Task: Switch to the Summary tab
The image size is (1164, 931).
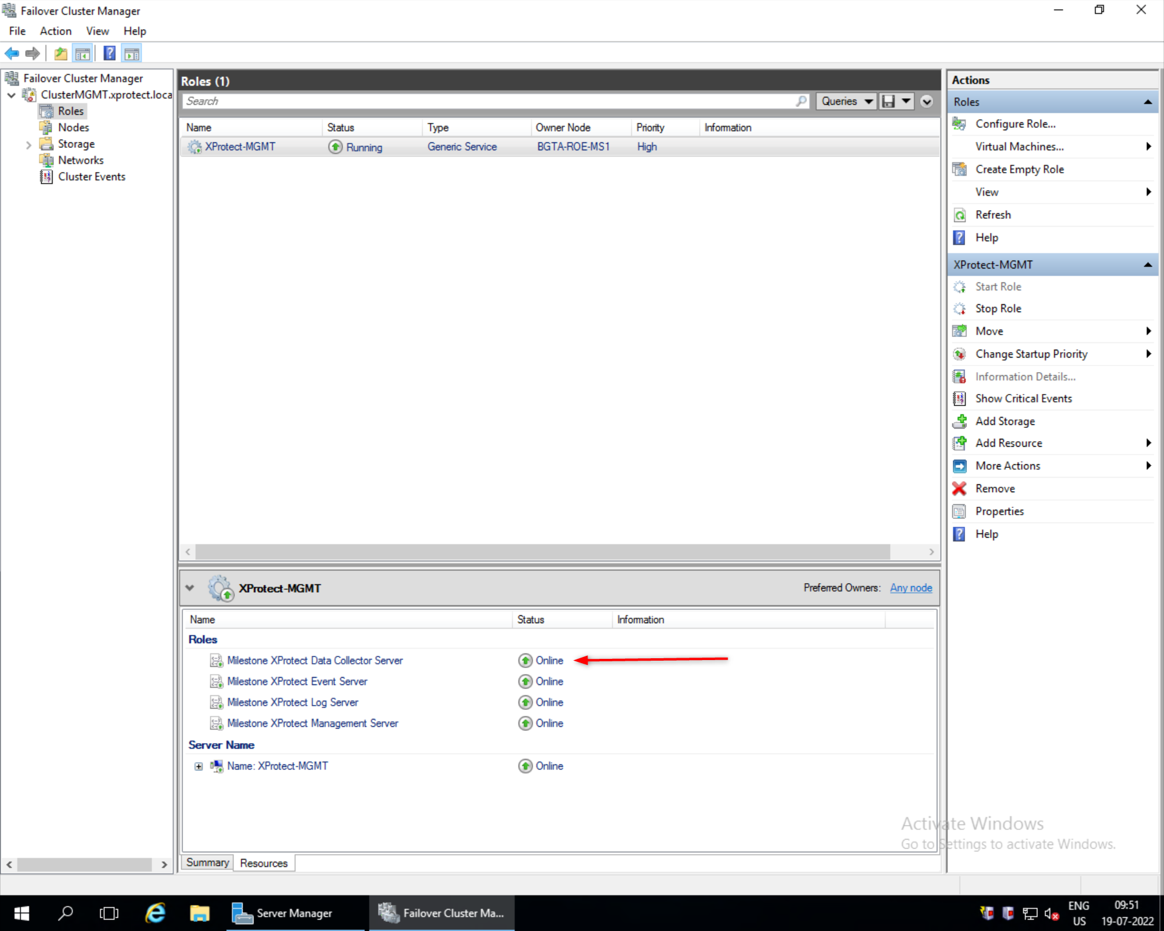Action: tap(207, 863)
